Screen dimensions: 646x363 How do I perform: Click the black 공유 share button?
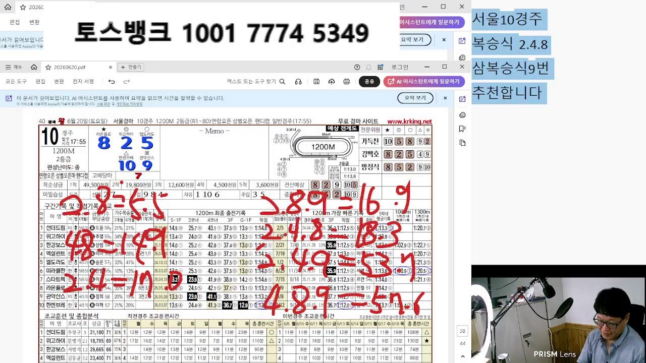click(369, 81)
